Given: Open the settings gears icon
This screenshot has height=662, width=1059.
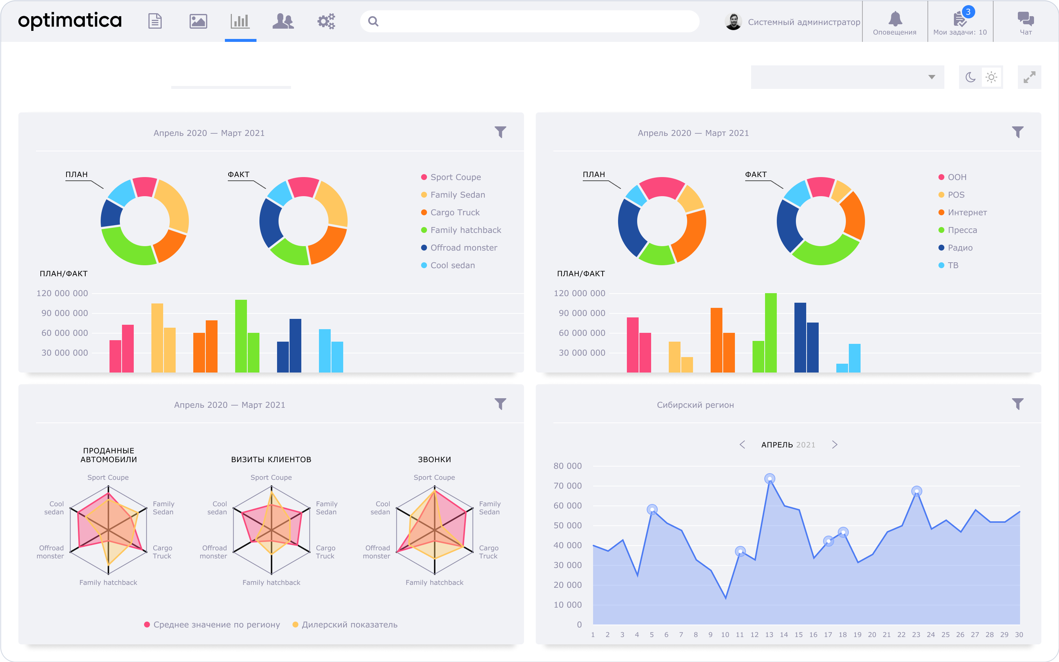Looking at the screenshot, I should click(x=326, y=21).
